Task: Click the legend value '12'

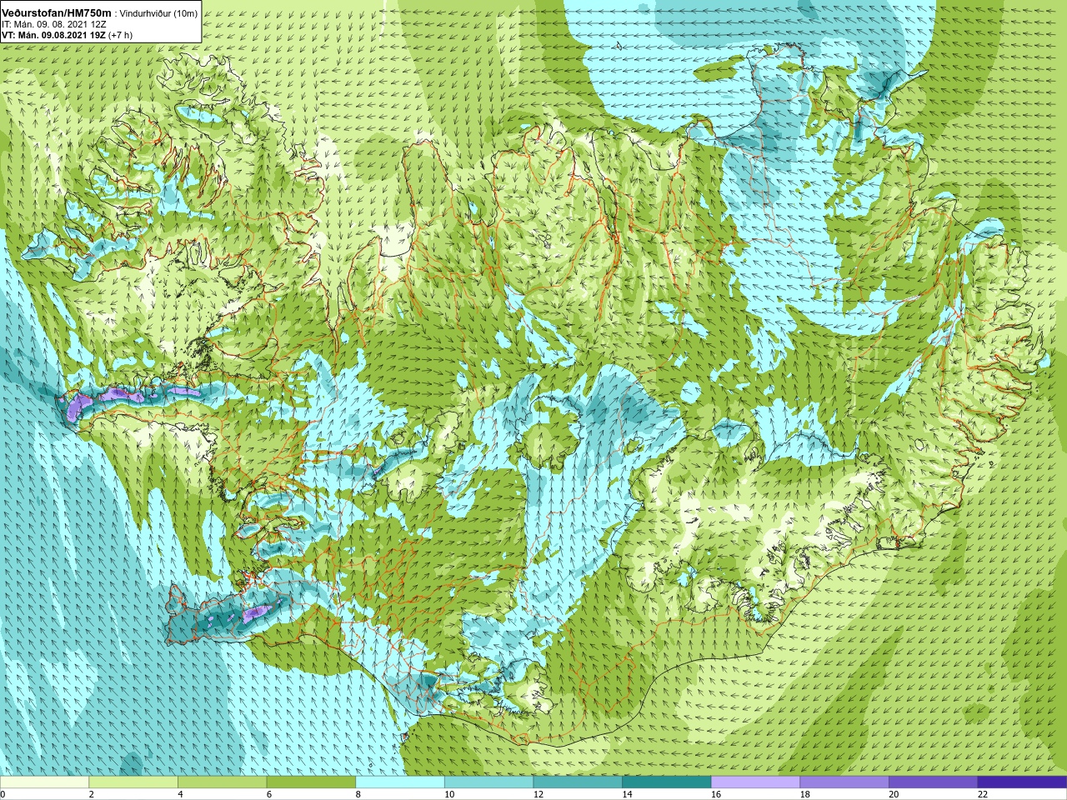Action: click(539, 794)
